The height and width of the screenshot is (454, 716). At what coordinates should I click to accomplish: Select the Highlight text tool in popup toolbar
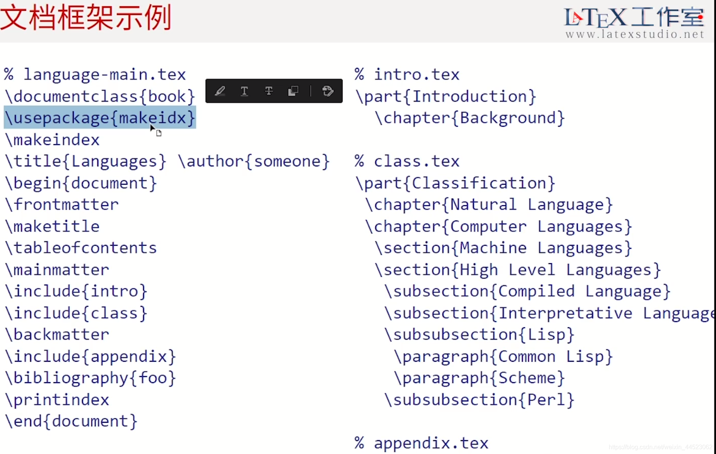[x=220, y=91]
